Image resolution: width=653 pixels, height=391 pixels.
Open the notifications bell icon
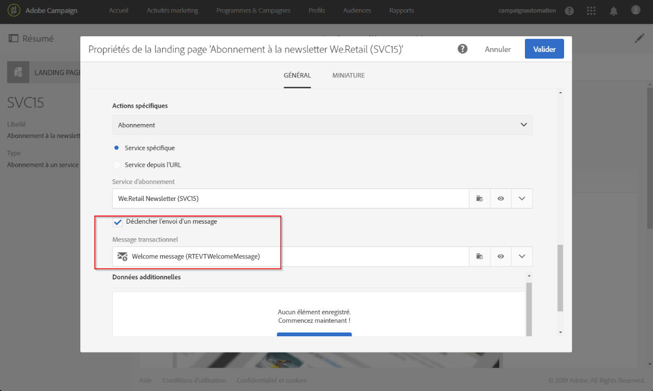(614, 11)
